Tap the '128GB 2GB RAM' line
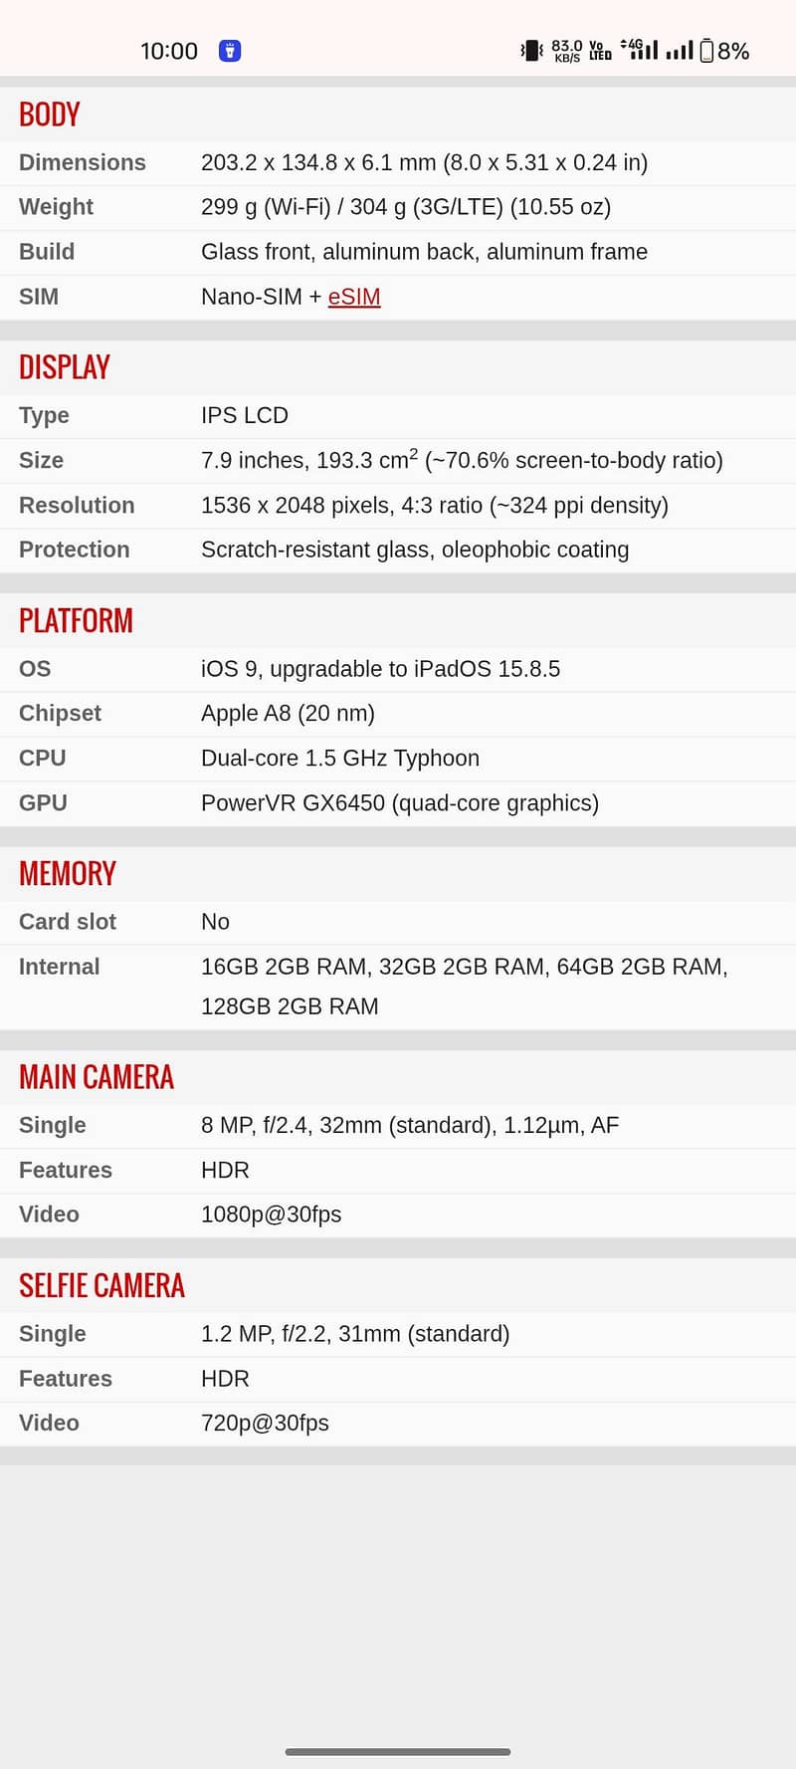796x1769 pixels. [290, 1006]
